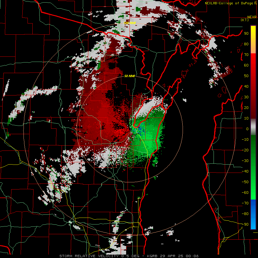Click the NEXLAB-College of DuPage title text
Image resolution: width=258 pixels, height=258 pixels.
click(x=229, y=3)
